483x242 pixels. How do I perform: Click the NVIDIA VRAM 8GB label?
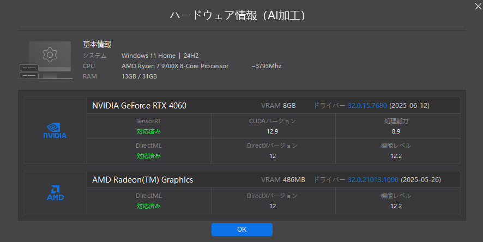(x=279, y=106)
